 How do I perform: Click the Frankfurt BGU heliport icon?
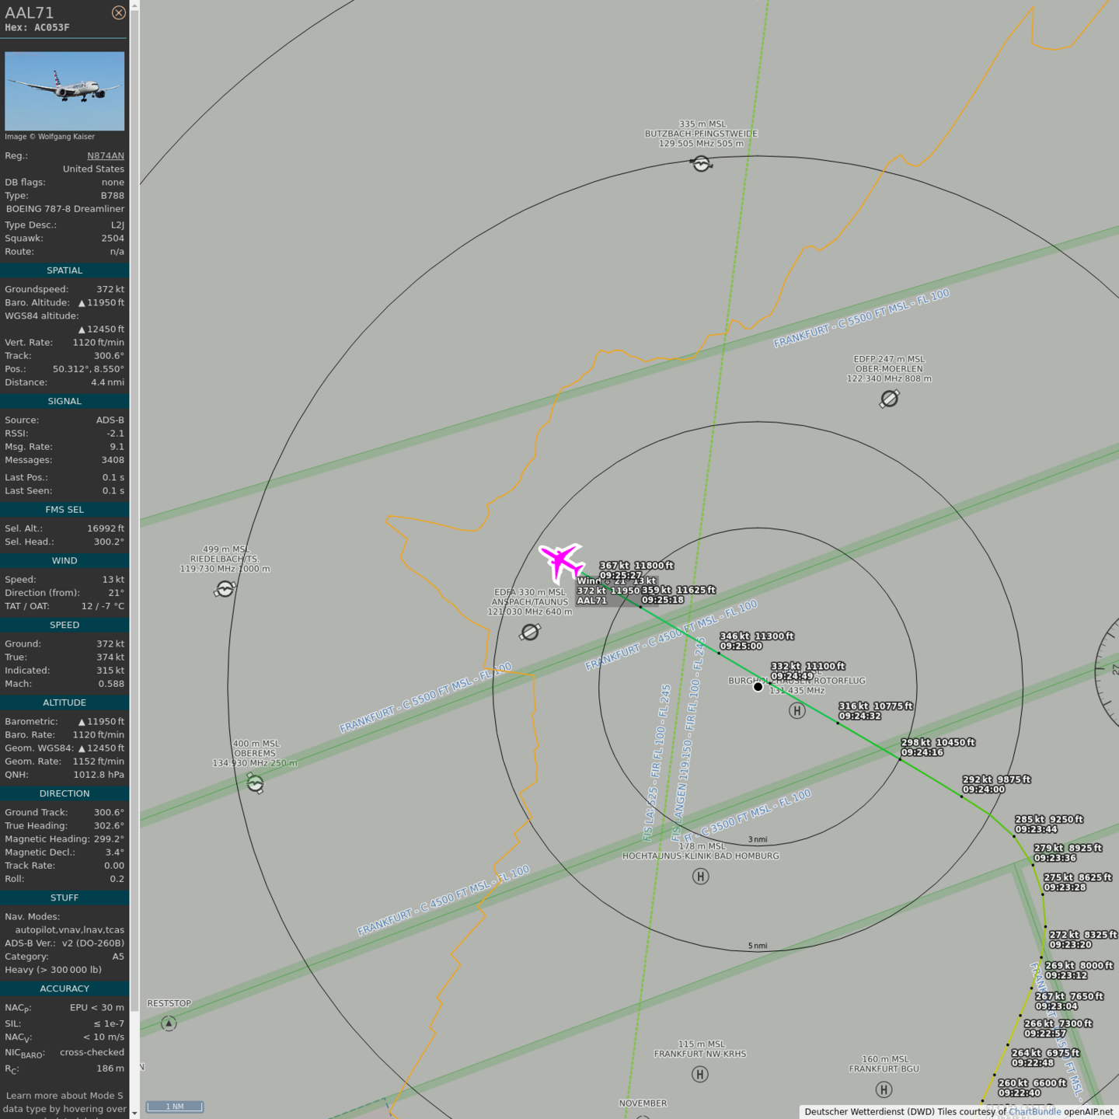[884, 1089]
